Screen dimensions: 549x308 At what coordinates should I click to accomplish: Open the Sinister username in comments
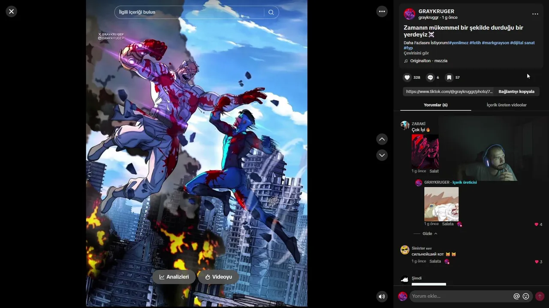point(422,248)
